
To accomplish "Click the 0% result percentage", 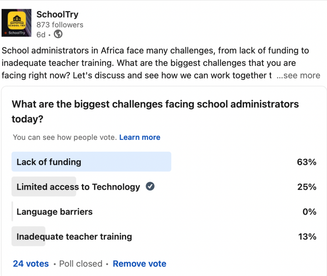I will coord(309,212).
